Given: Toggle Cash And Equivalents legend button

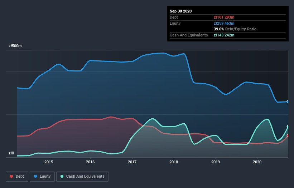Looking at the screenshot, I should (82, 177).
